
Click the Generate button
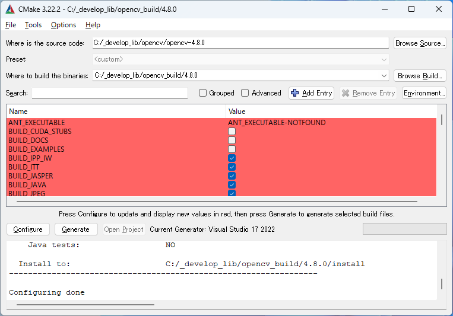75,229
